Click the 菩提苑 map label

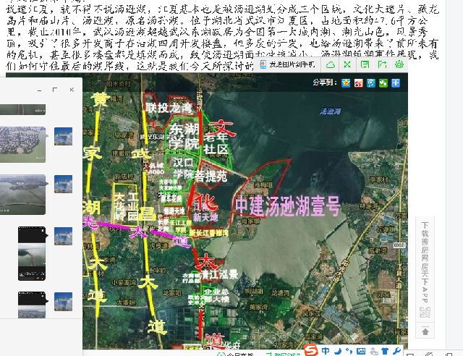[x=211, y=176]
